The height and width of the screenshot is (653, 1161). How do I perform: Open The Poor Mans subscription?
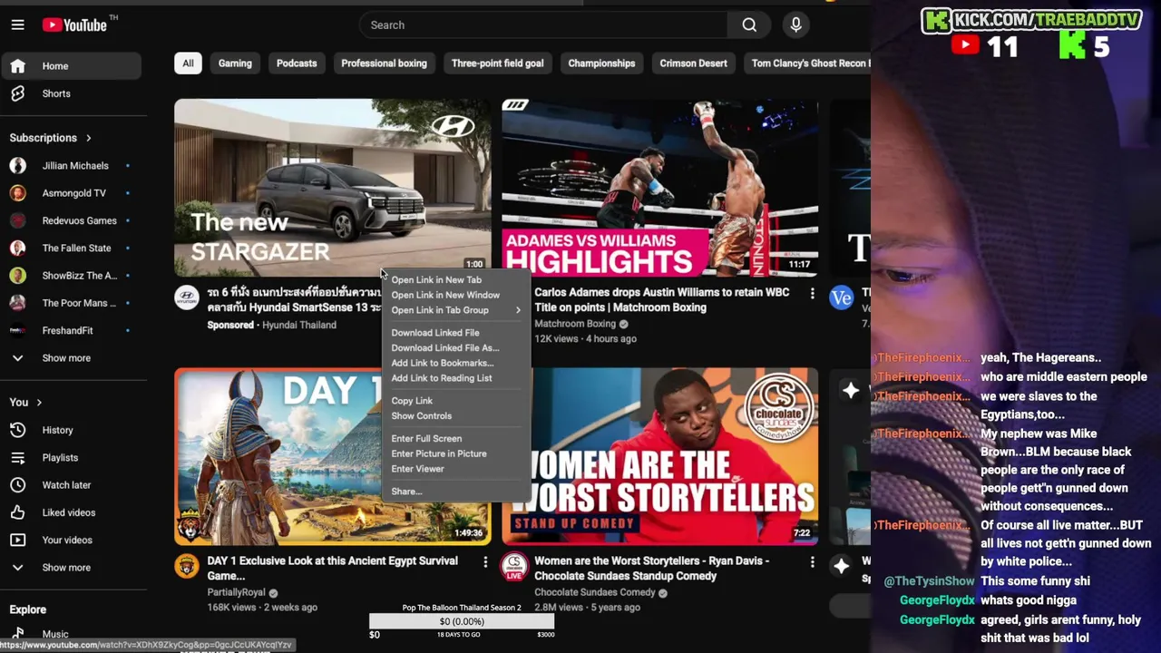(71, 303)
